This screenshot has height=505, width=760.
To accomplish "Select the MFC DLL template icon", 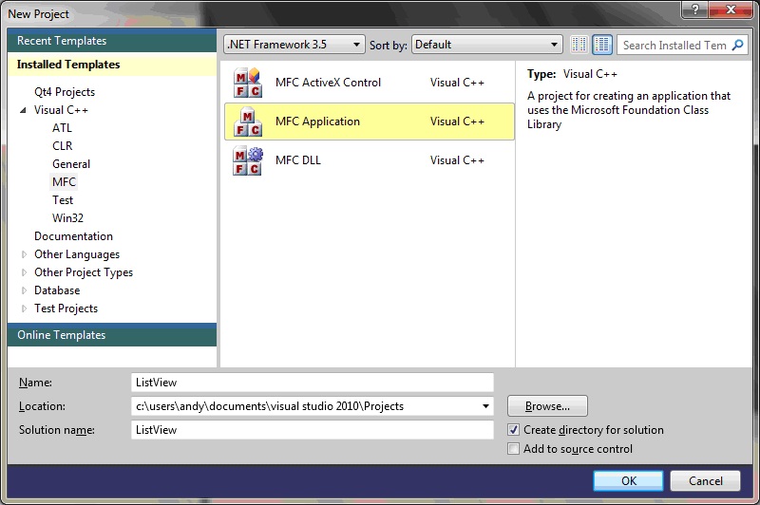I will 248,160.
